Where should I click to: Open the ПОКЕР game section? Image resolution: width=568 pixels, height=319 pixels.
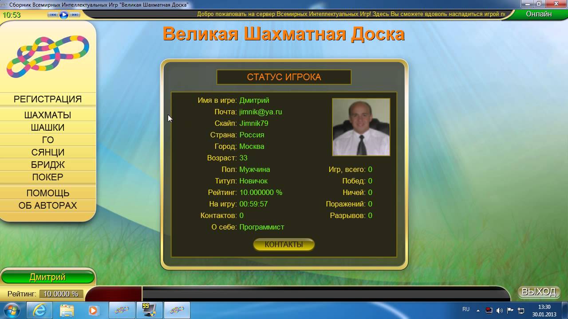coord(48,177)
